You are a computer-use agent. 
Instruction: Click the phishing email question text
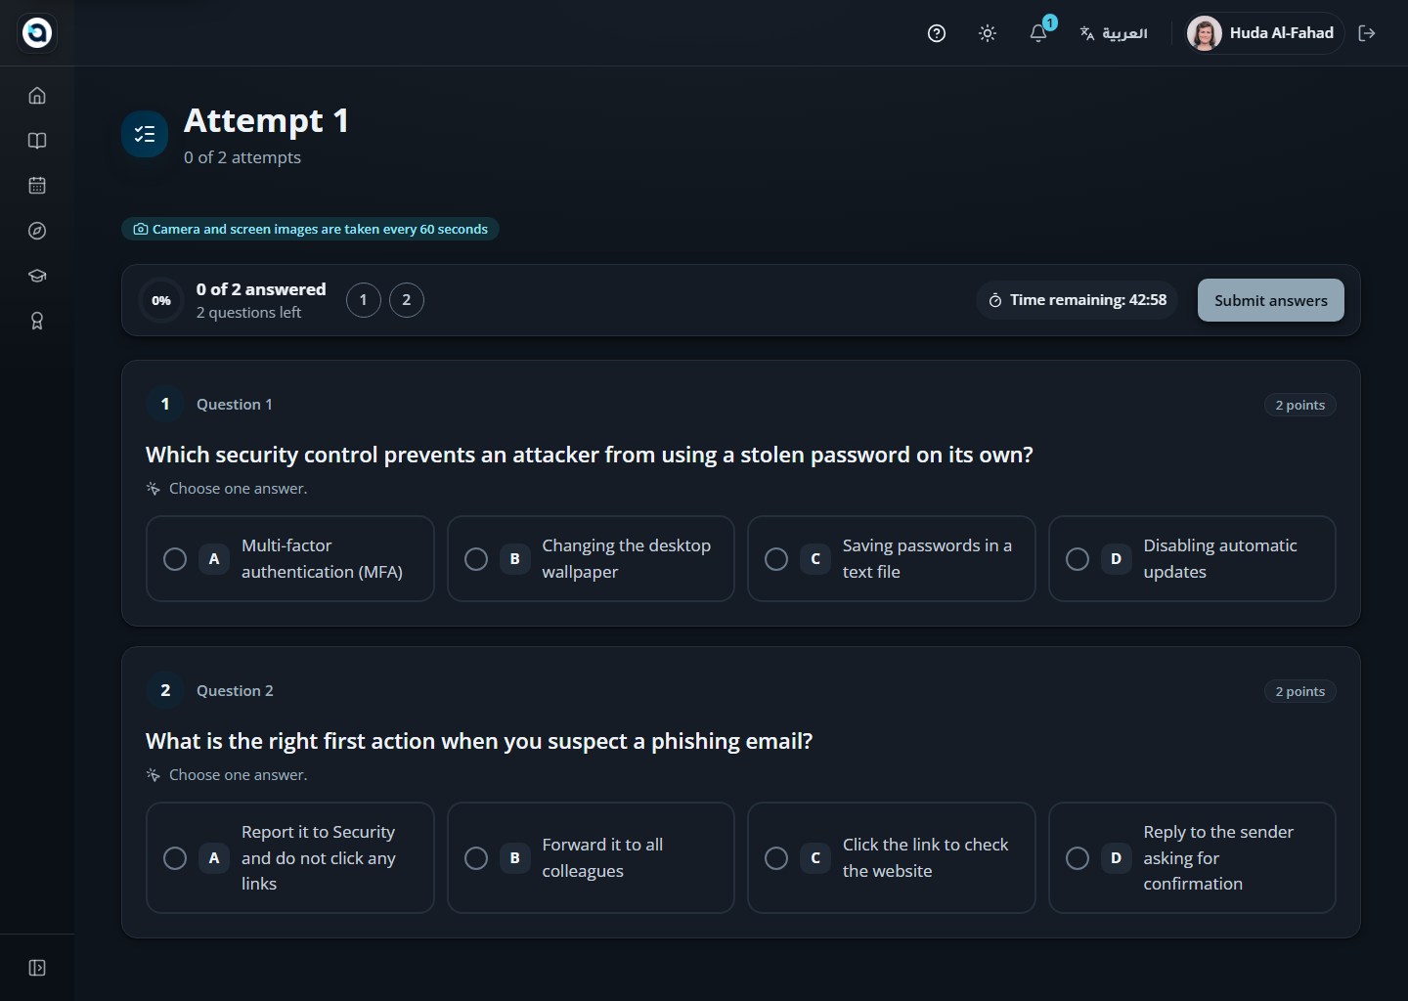click(x=479, y=741)
